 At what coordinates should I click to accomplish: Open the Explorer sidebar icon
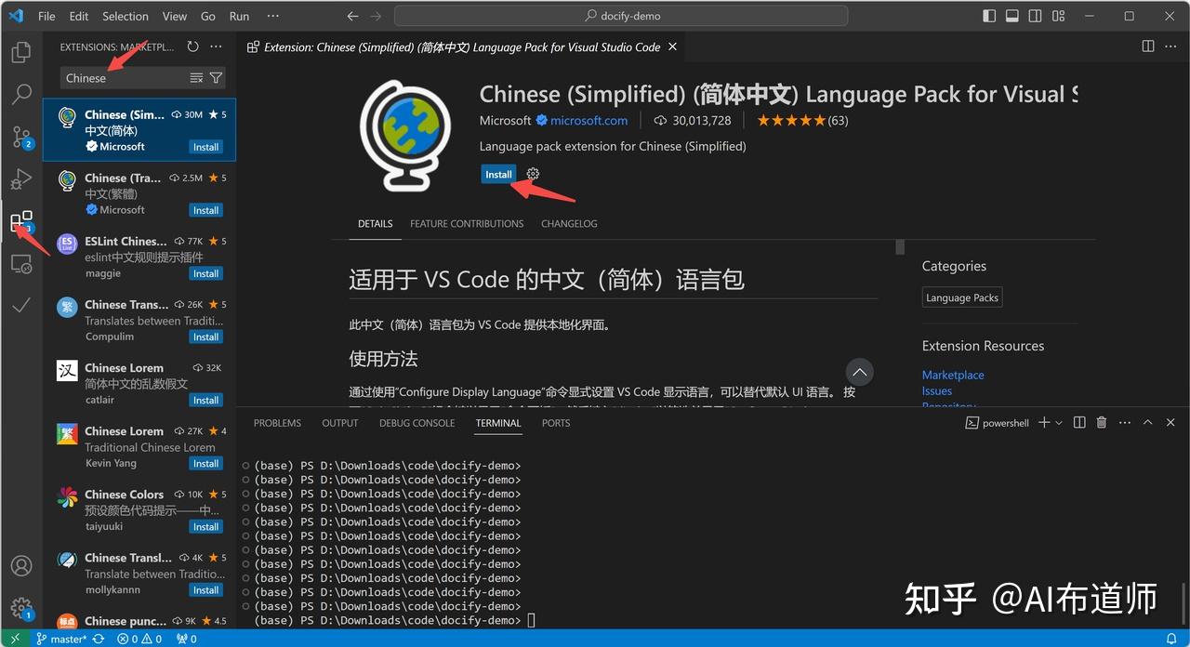20,53
